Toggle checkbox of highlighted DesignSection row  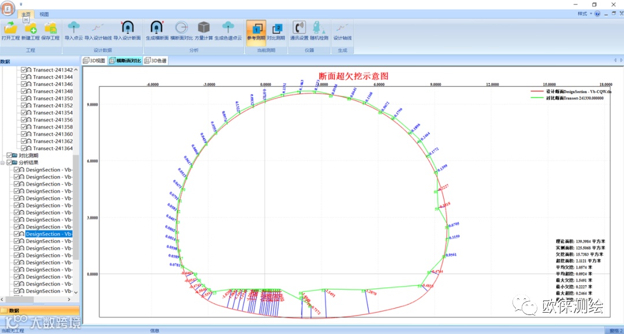16,234
